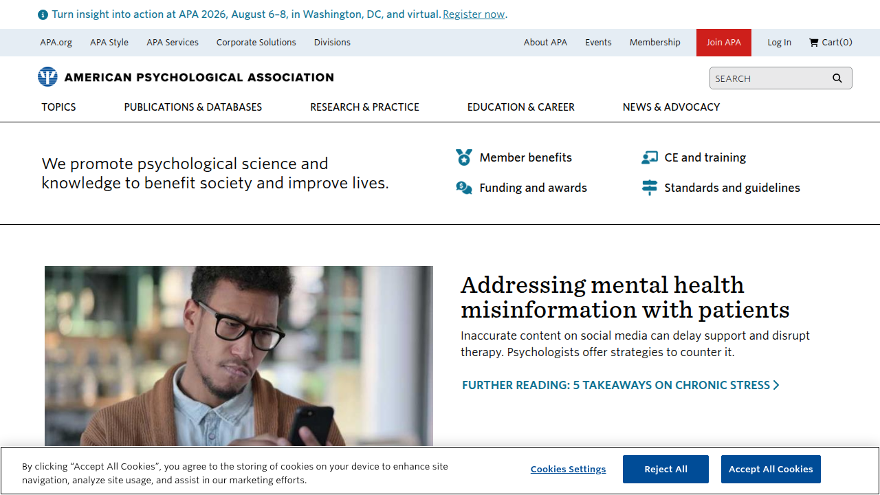Click the 'We promote psychological science' mission text
880x495 pixels.
click(x=215, y=173)
